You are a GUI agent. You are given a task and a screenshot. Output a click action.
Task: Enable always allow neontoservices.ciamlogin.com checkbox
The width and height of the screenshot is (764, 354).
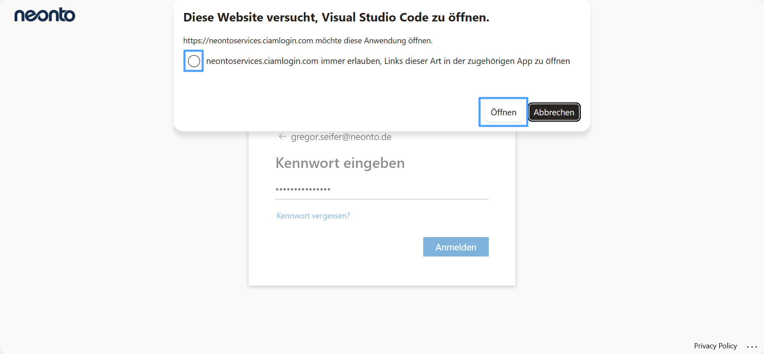194,61
